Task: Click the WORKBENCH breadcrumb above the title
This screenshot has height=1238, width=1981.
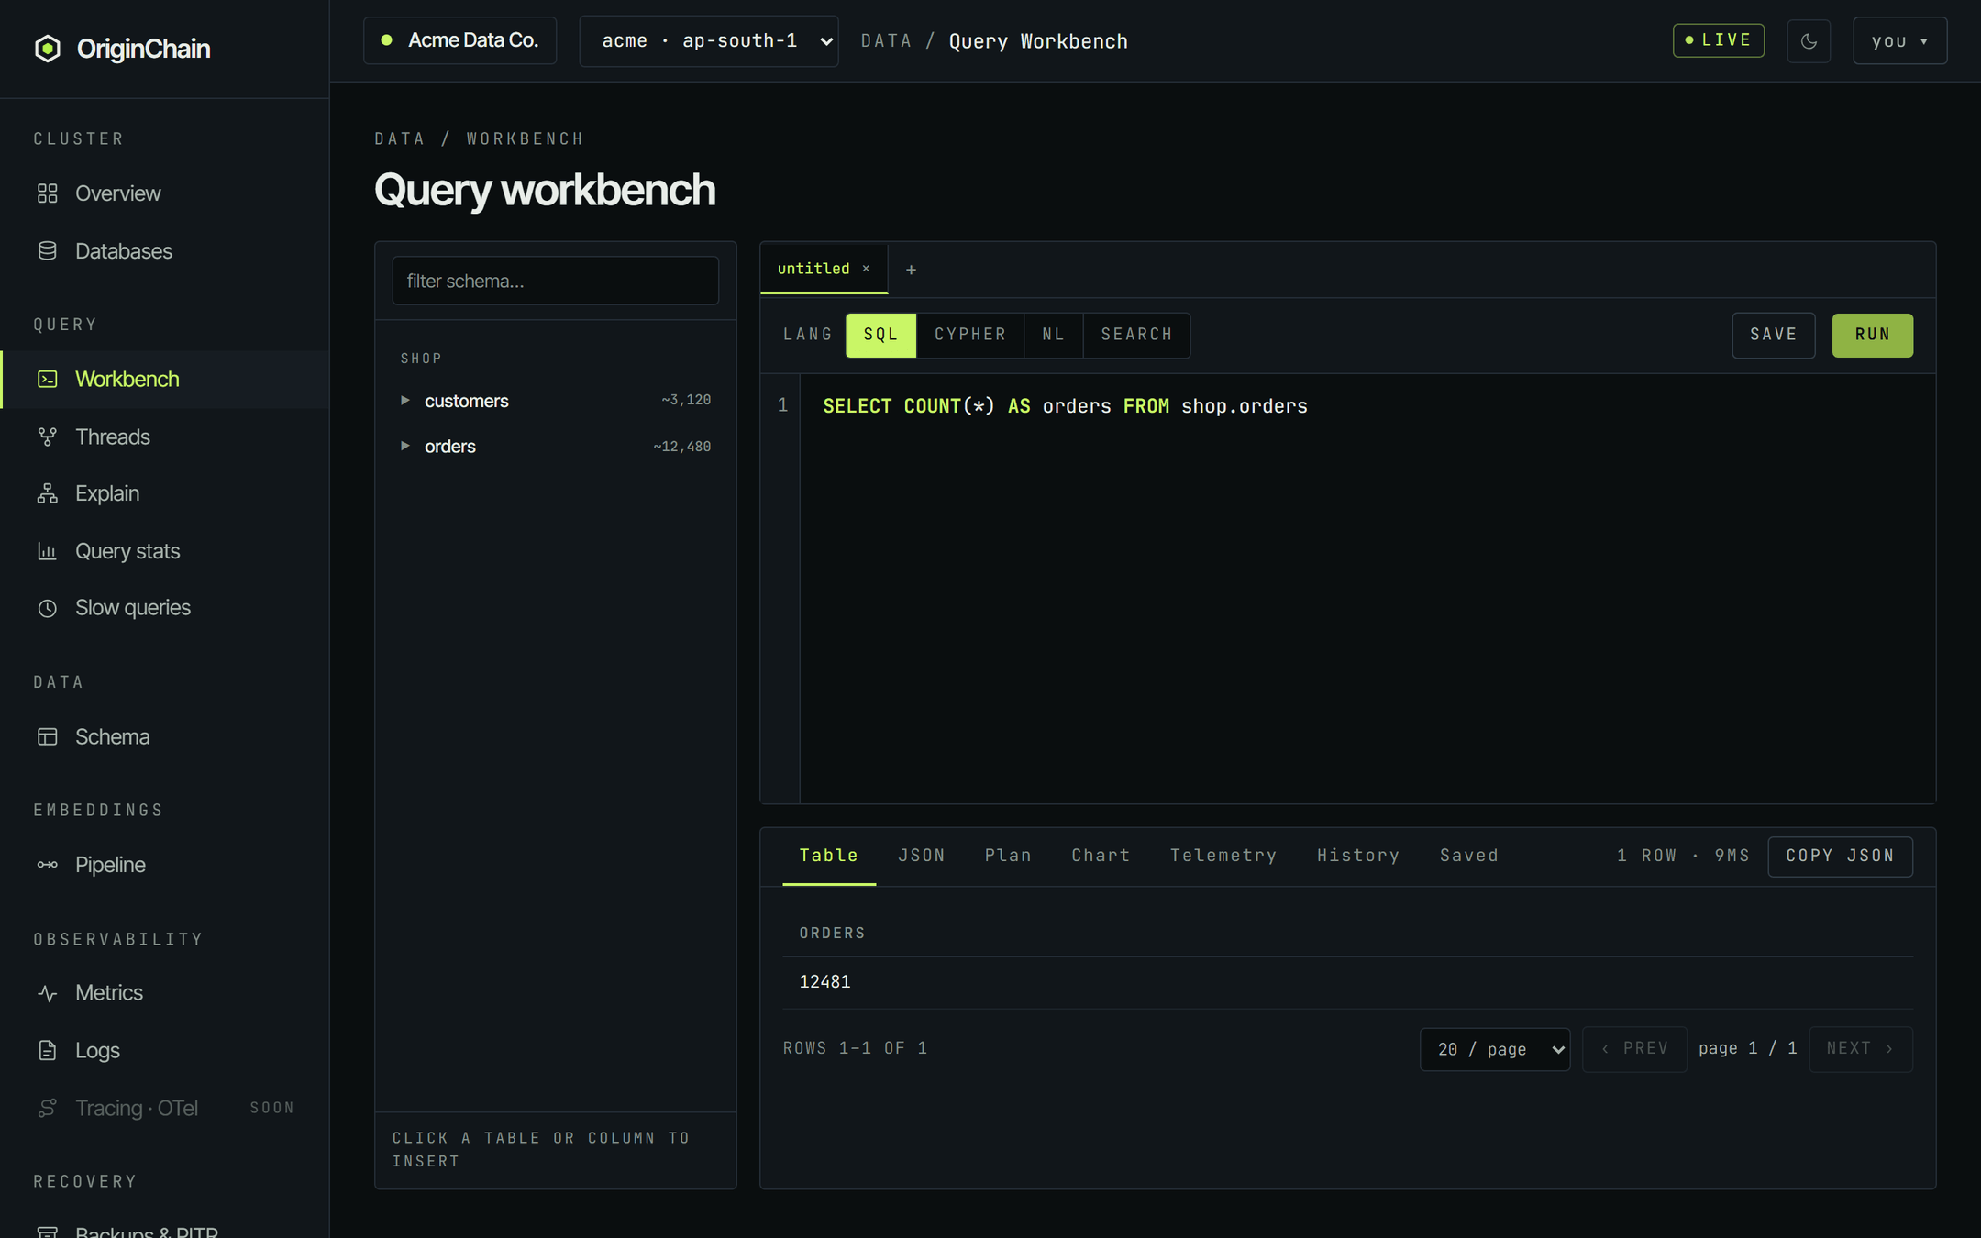Action: click(x=525, y=138)
